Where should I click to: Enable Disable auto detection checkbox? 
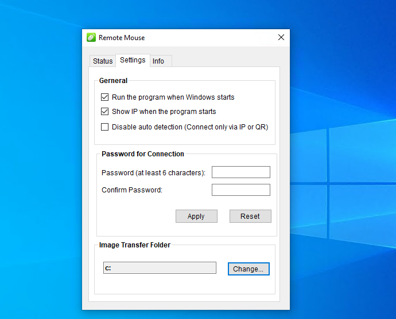click(104, 127)
